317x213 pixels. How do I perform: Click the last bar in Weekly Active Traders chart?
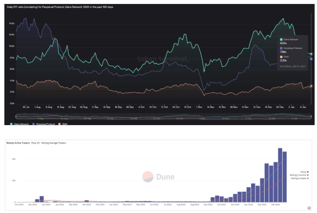click(x=284, y=177)
